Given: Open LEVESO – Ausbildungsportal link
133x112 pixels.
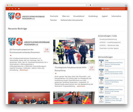Looking at the screenshot, I should click(110, 42).
